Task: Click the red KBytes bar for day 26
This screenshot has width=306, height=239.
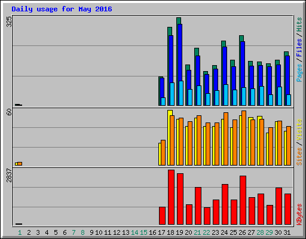Action: (x=243, y=200)
